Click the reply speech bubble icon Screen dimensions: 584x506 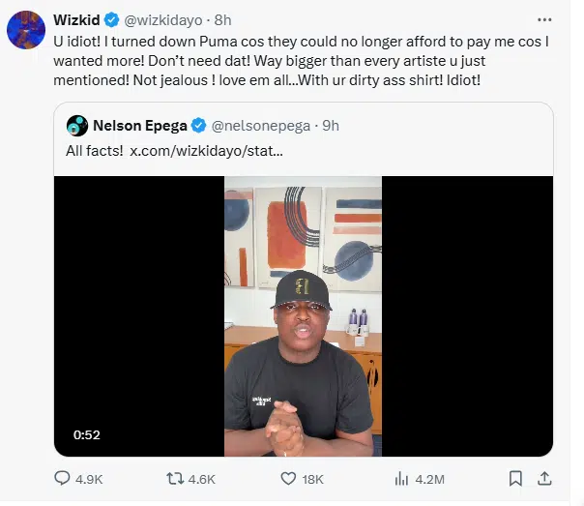(63, 478)
